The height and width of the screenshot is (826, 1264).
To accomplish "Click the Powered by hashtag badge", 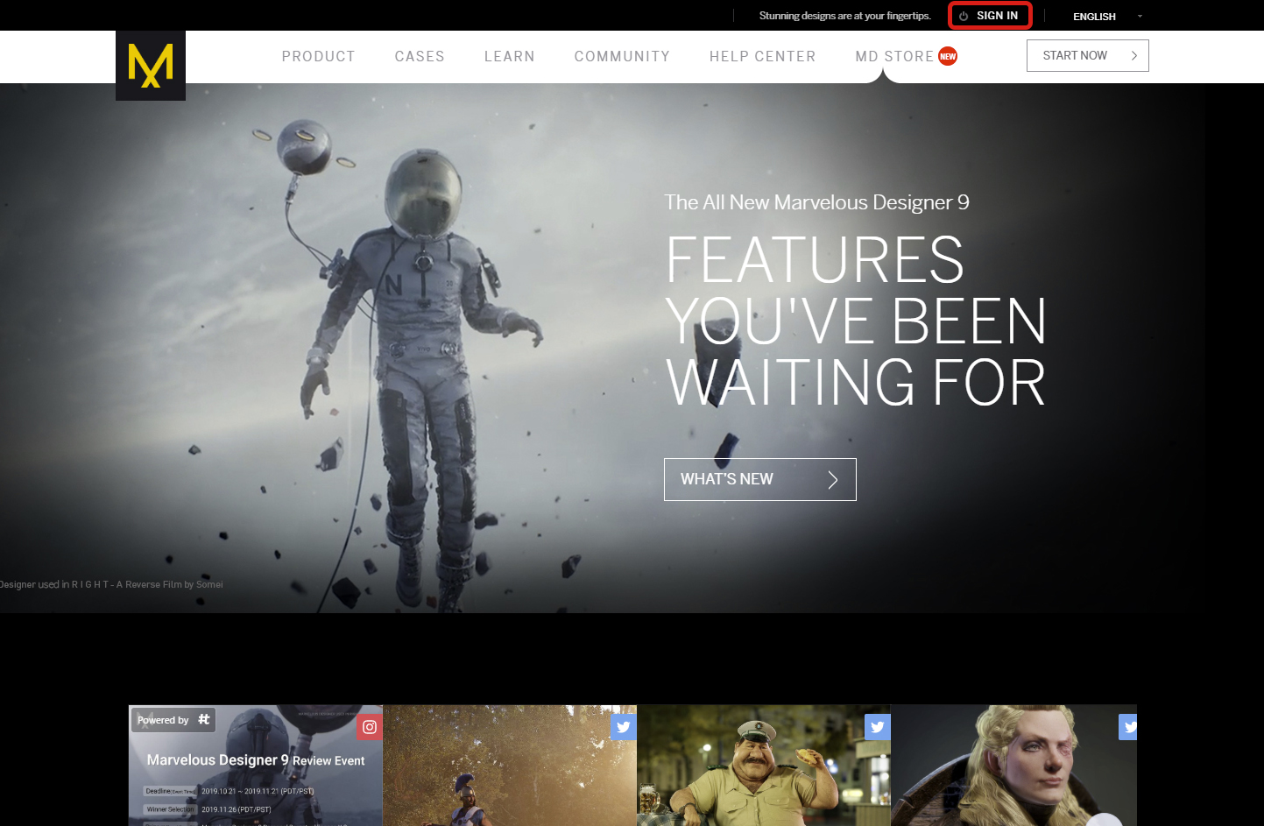I will pyautogui.click(x=173, y=720).
